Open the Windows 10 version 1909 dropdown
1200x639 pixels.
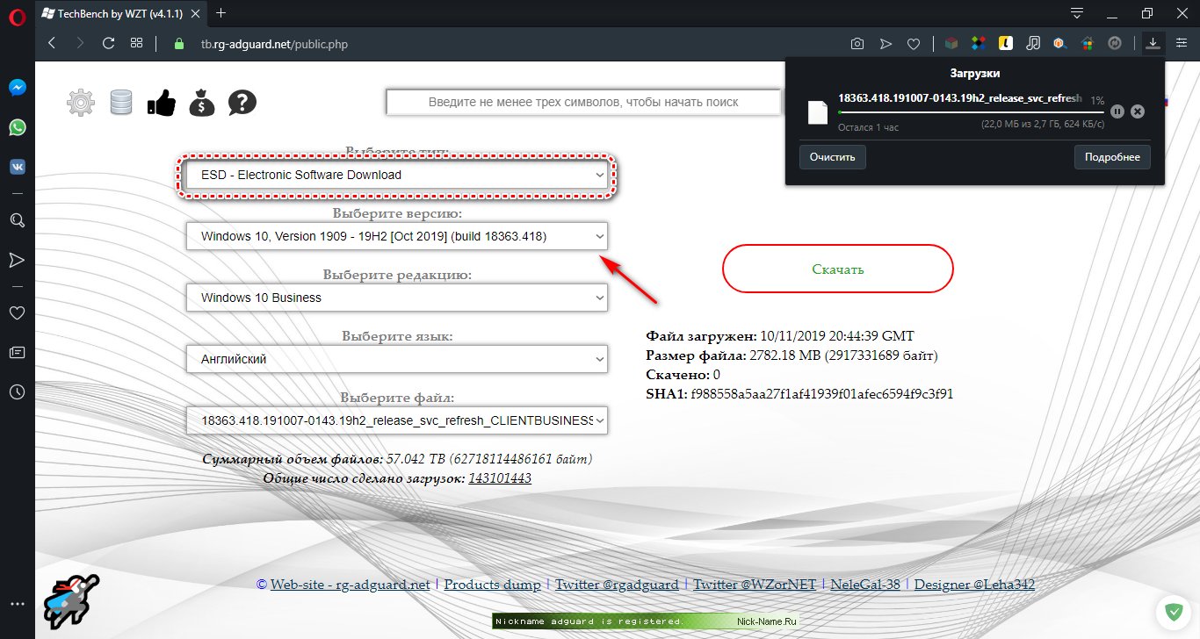(x=396, y=236)
